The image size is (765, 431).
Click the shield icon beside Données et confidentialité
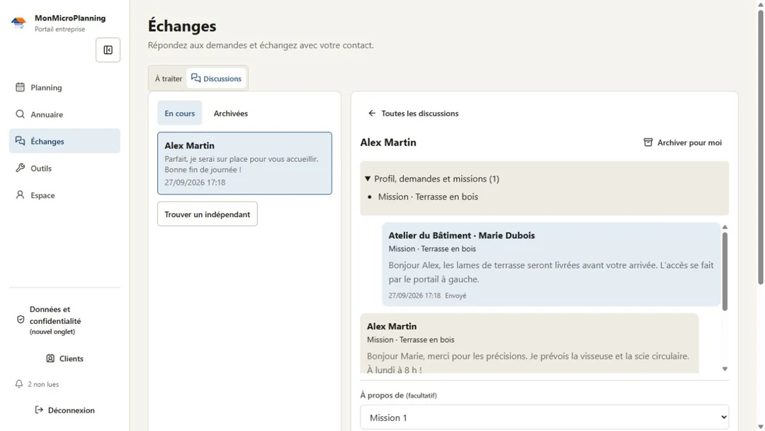point(21,320)
